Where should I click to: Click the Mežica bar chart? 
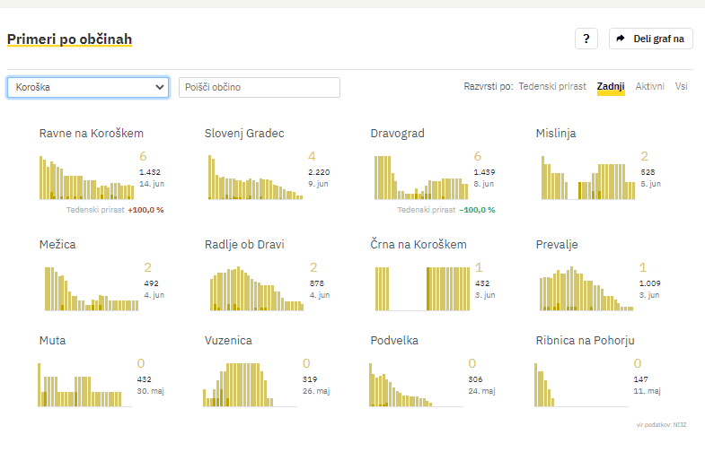tap(86, 289)
